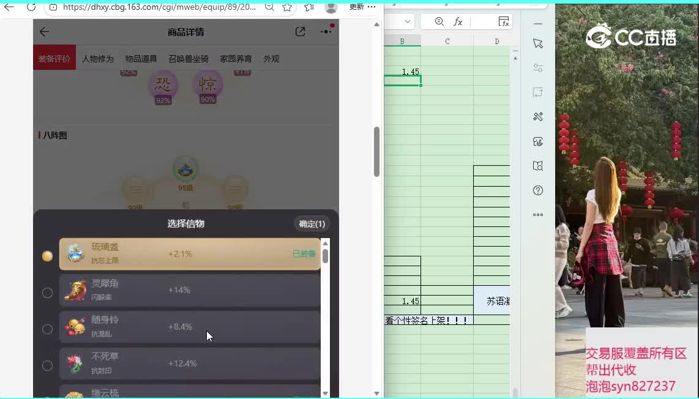Click the 不死草 item icon
This screenshot has height=399, width=699.
(75, 364)
